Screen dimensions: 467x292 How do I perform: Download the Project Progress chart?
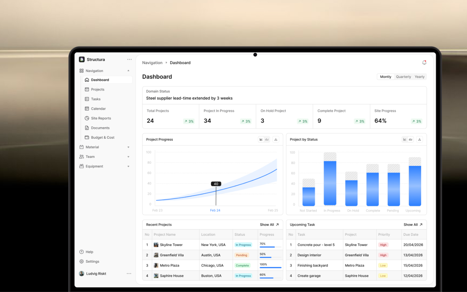click(x=275, y=139)
